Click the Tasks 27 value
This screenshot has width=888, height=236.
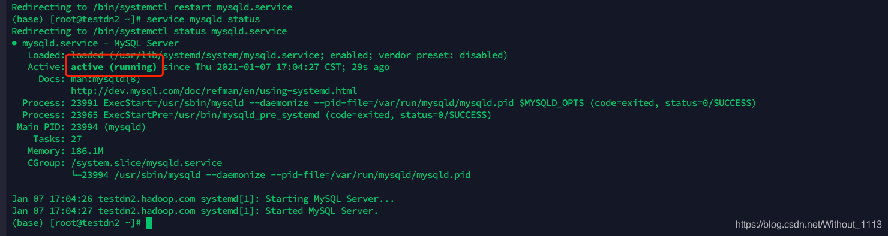76,139
